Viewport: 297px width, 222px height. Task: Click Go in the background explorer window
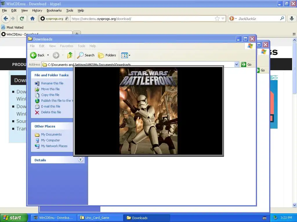point(261,70)
